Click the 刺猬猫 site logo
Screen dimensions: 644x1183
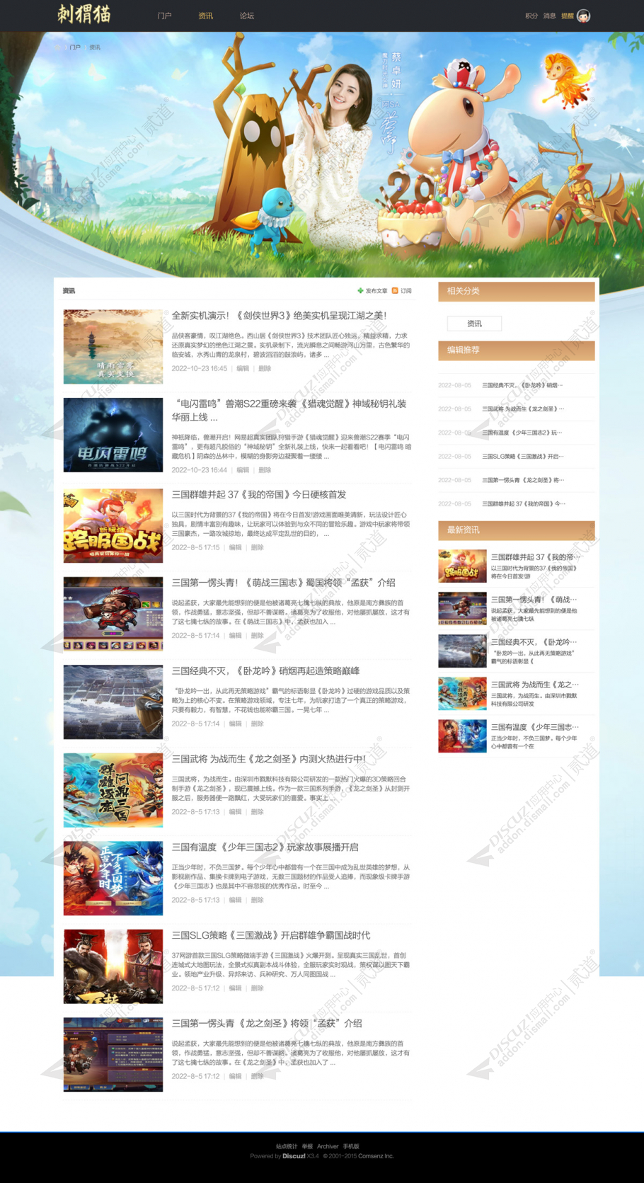84,14
